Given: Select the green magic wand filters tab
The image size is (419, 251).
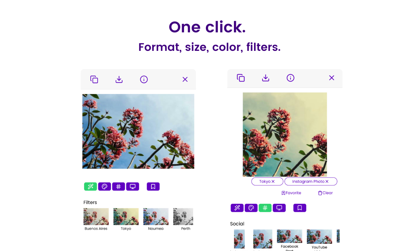Looking at the screenshot, I should pyautogui.click(x=90, y=187).
